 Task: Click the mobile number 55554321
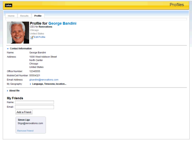click(x=35, y=76)
